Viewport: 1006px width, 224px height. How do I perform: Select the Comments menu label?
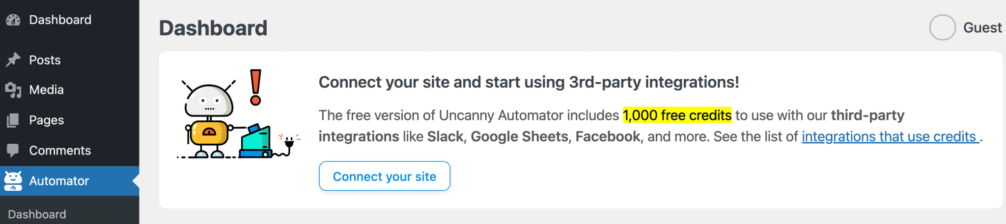coord(60,151)
